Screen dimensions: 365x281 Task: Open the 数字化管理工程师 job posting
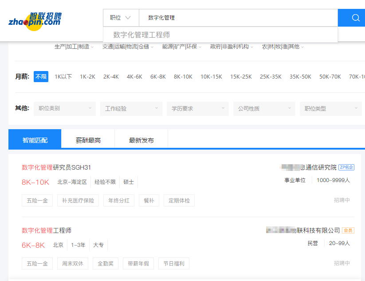[47, 230]
